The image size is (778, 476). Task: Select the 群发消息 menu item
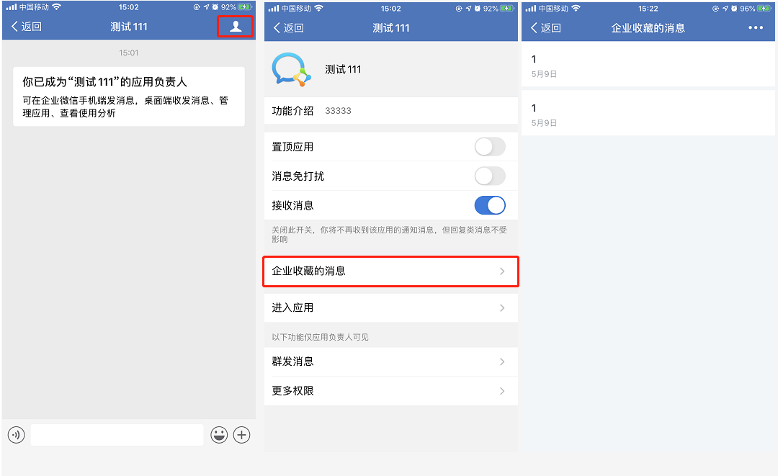[391, 362]
